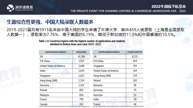Viewport: 193px width, 108px height.
Task: Click Hong Kong (SAR) admitted value 139
Action: (x=135, y=76)
